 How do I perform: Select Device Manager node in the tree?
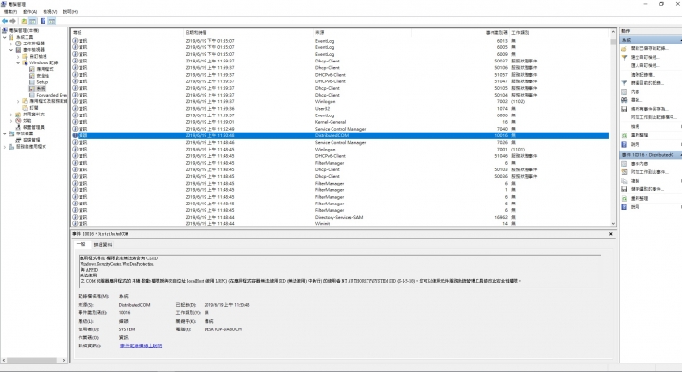pyautogui.click(x=33, y=127)
